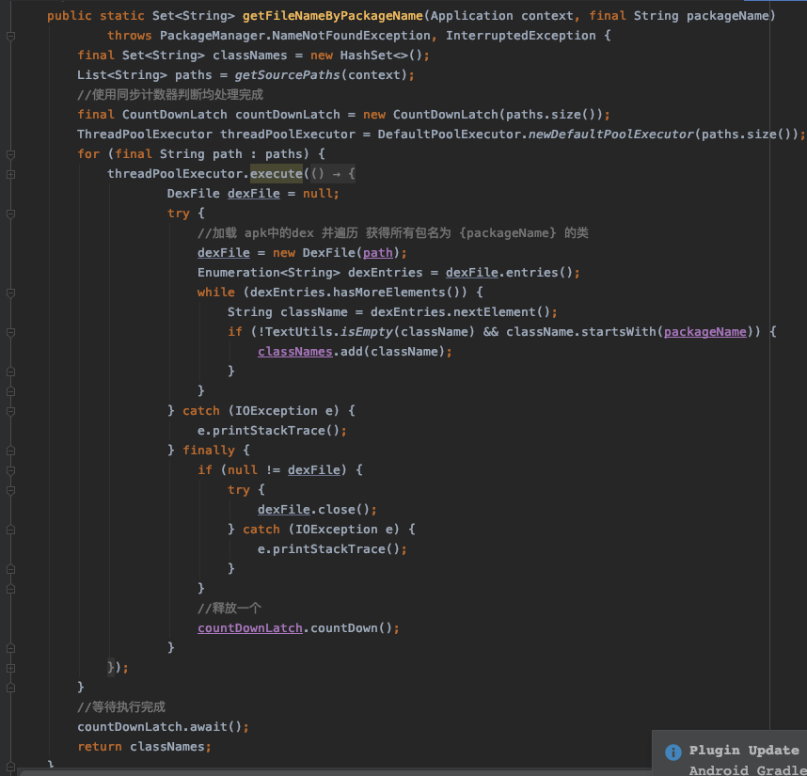The width and height of the screenshot is (807, 776).
Task: Click the horizontal scrollbar at the bottom
Action: click(335, 772)
